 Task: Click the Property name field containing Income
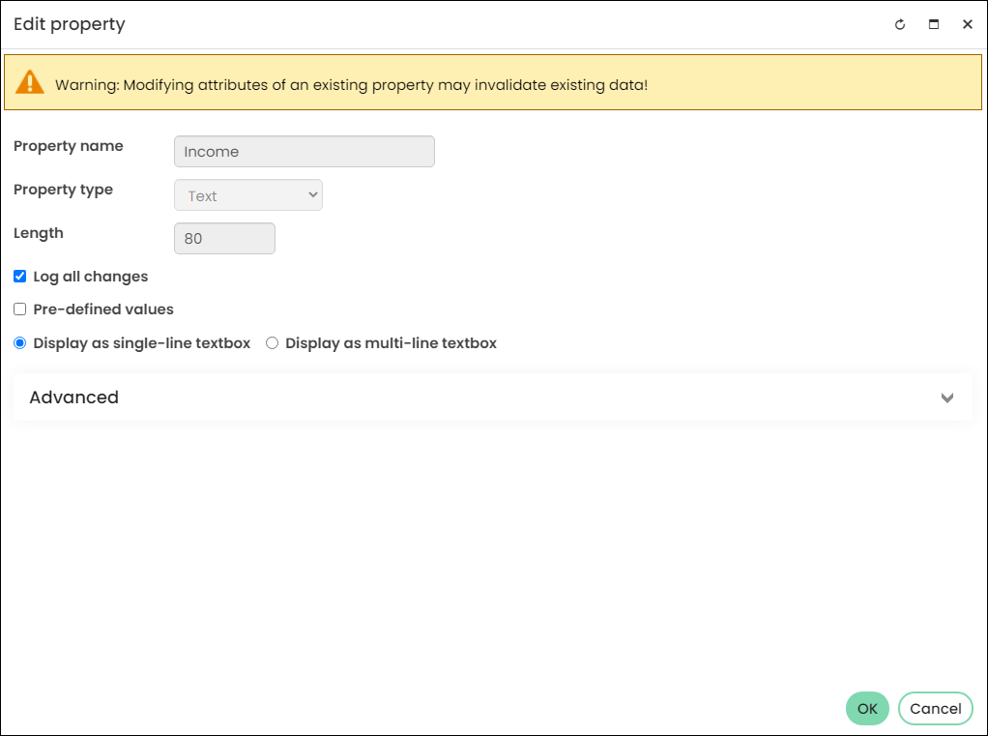[x=305, y=151]
